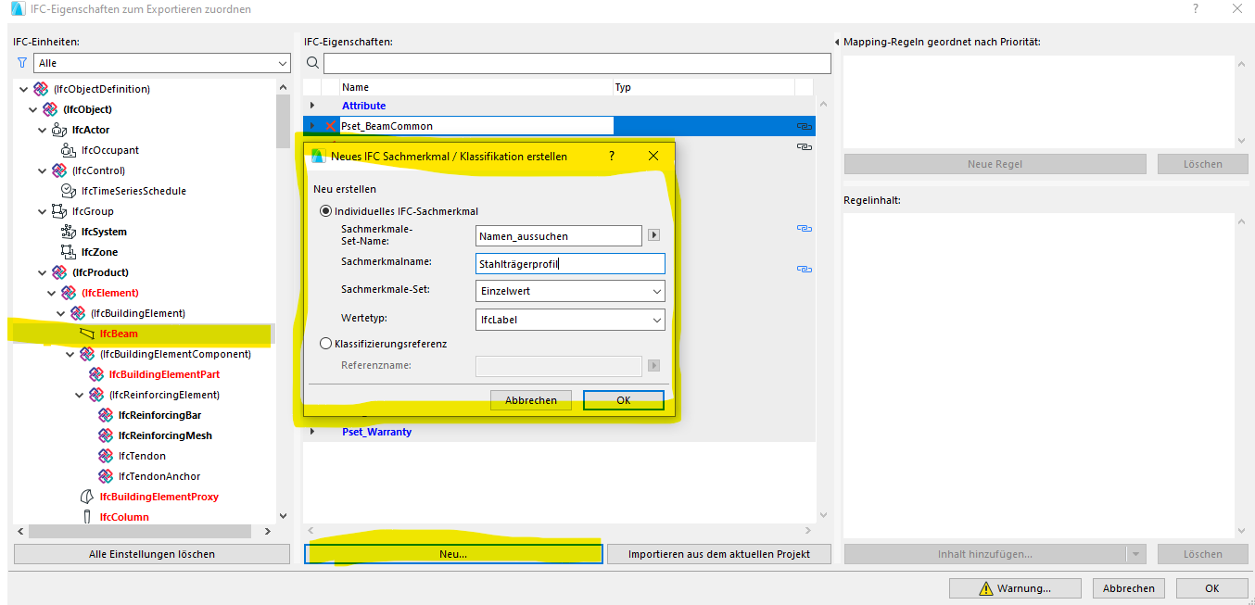Select the Attribute group row text
This screenshot has height=605, width=1255.
(364, 106)
